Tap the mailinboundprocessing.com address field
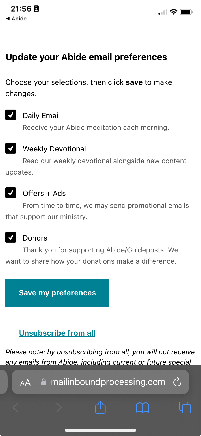201x436 pixels. (108, 382)
